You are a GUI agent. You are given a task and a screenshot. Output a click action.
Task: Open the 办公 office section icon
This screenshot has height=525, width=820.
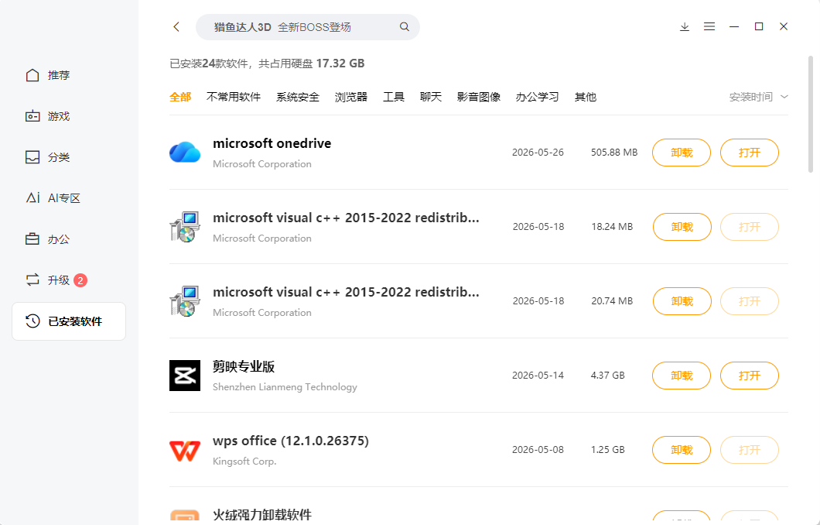[x=32, y=239]
